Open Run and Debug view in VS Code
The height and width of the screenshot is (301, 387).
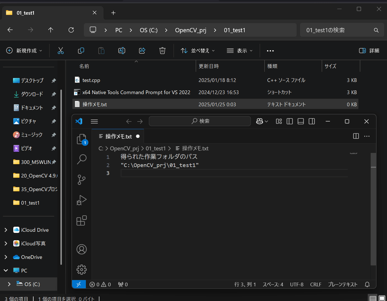(x=82, y=200)
